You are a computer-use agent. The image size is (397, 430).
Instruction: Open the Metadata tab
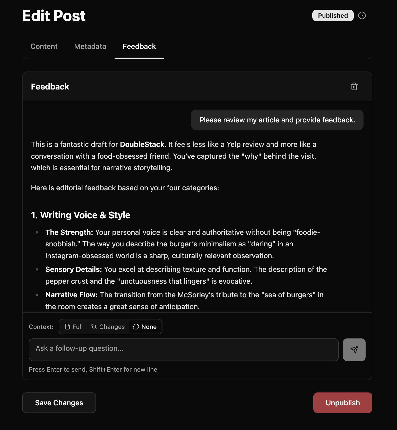90,47
